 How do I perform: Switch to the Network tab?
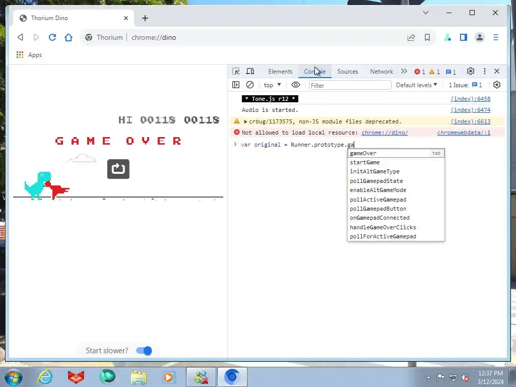[x=381, y=72]
